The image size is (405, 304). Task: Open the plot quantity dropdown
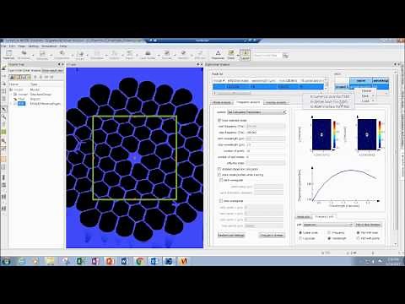click(x=327, y=225)
